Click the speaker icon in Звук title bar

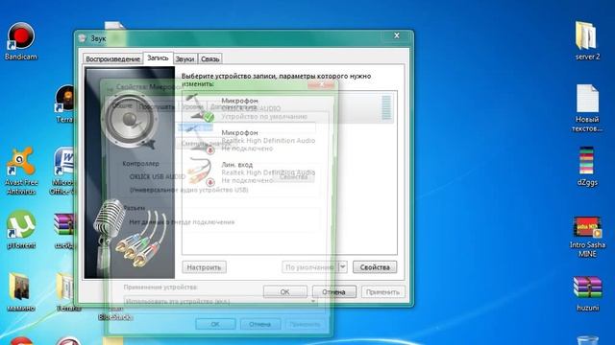[x=82, y=38]
